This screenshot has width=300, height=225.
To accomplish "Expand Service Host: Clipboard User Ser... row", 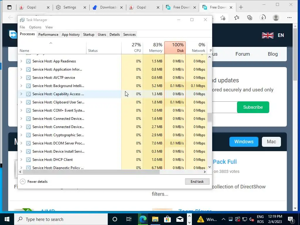I will (21, 102).
